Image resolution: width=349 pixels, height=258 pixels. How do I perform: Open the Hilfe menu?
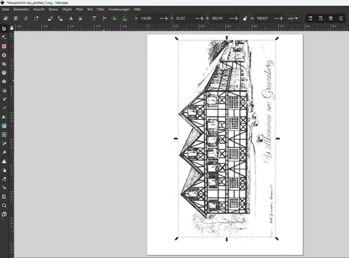[x=138, y=9]
